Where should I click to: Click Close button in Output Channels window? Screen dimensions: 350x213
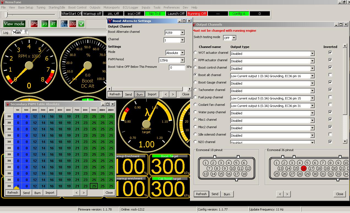[340, 194]
